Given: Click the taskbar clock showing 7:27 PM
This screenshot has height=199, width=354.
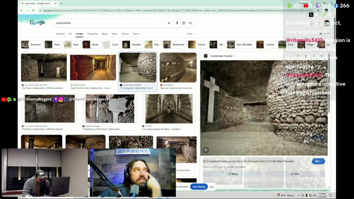Looking at the screenshot, I should click(321, 195).
